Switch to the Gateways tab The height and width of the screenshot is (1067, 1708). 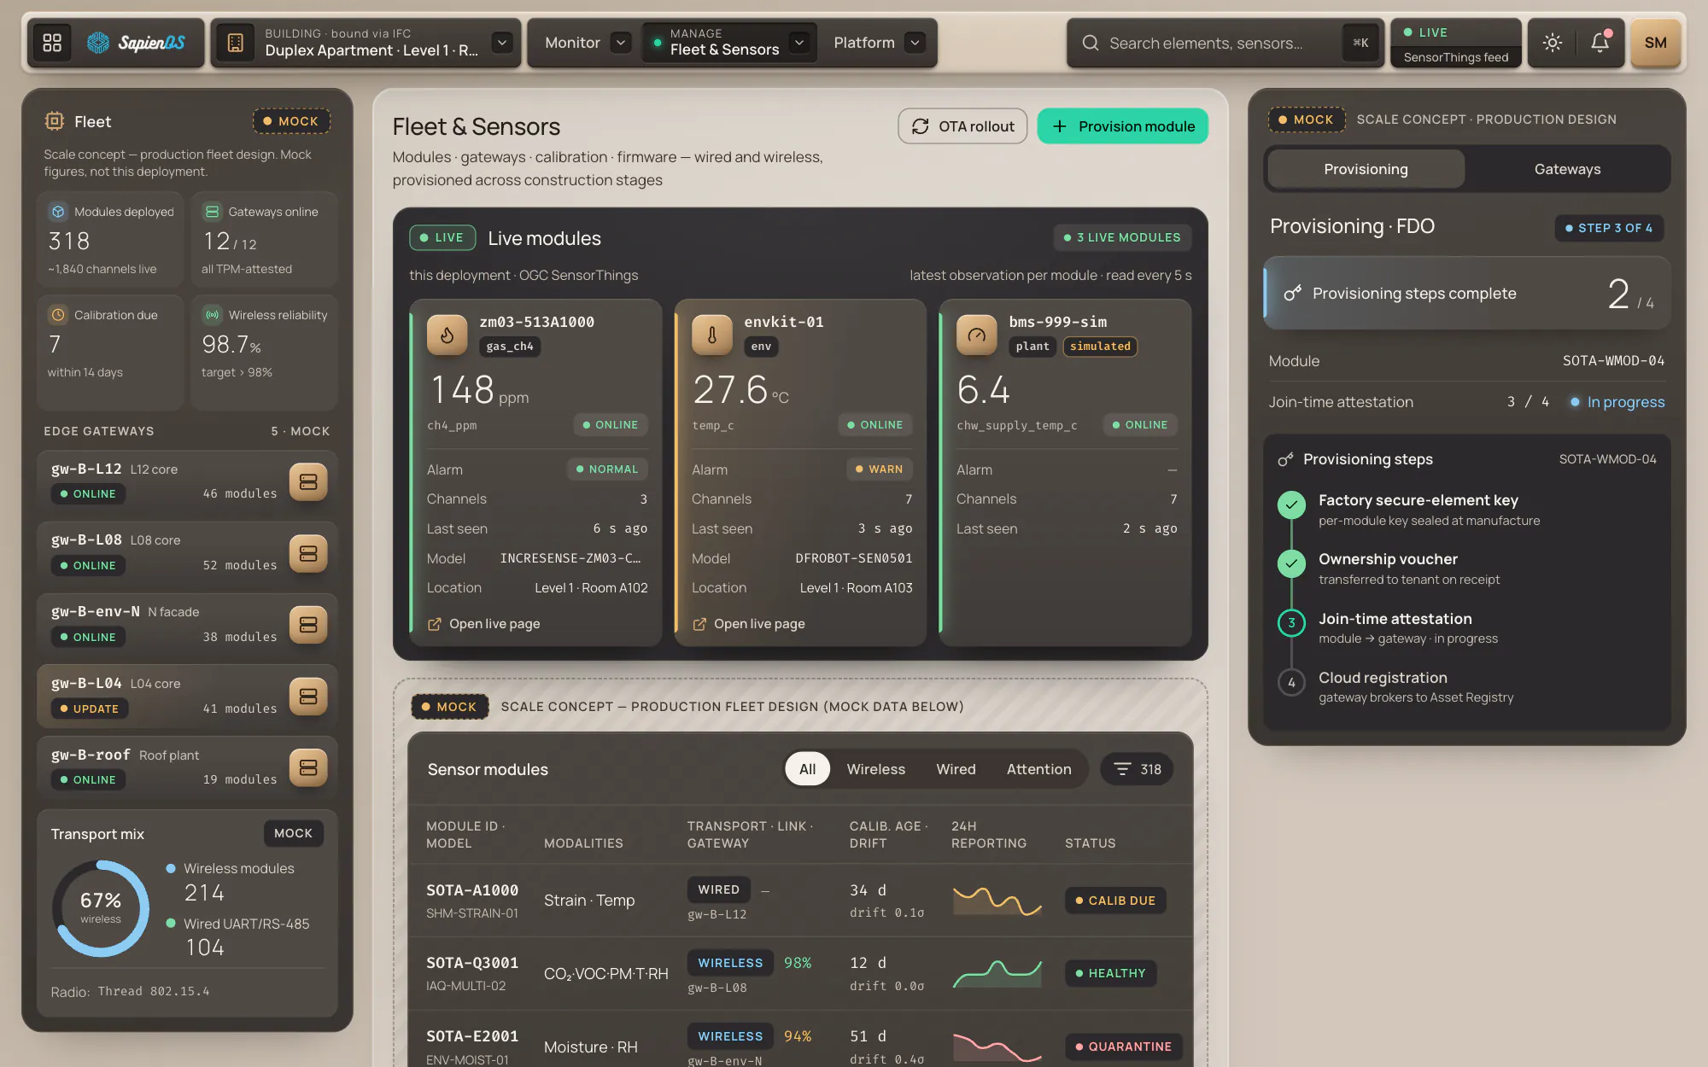[x=1567, y=169]
